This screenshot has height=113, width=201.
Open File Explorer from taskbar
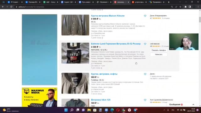click(x=89, y=110)
